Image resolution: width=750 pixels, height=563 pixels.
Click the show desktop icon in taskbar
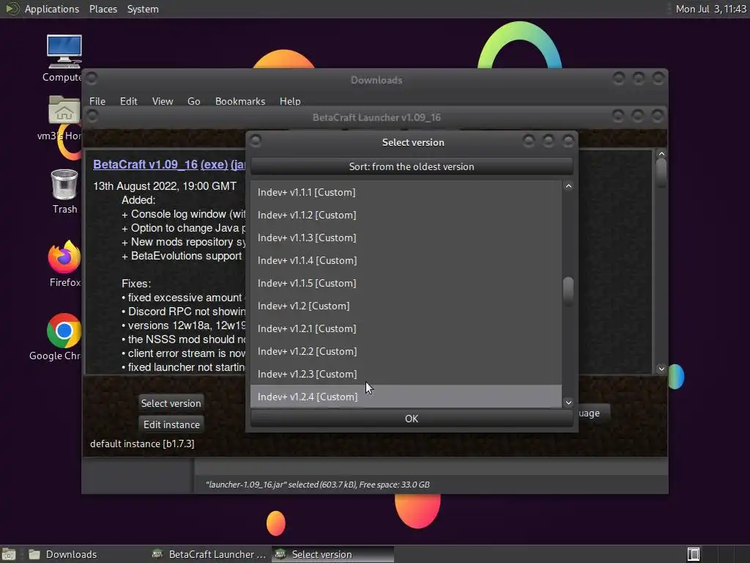point(8,554)
